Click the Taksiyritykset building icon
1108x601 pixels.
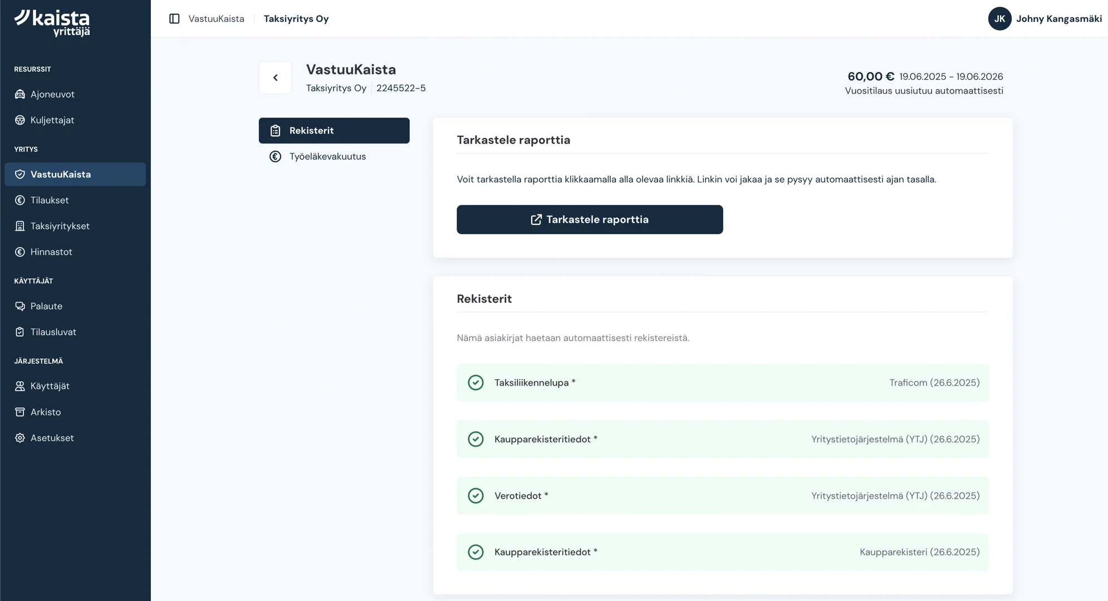[20, 226]
